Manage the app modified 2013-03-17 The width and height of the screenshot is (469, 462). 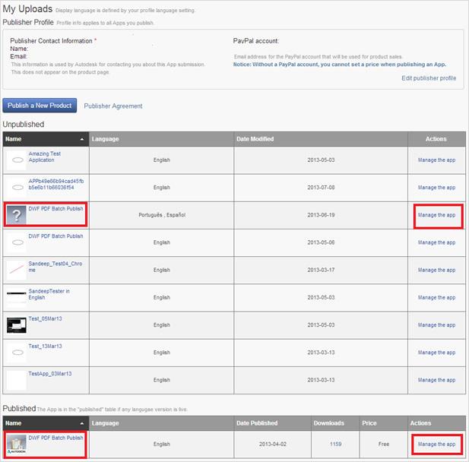[436, 270]
